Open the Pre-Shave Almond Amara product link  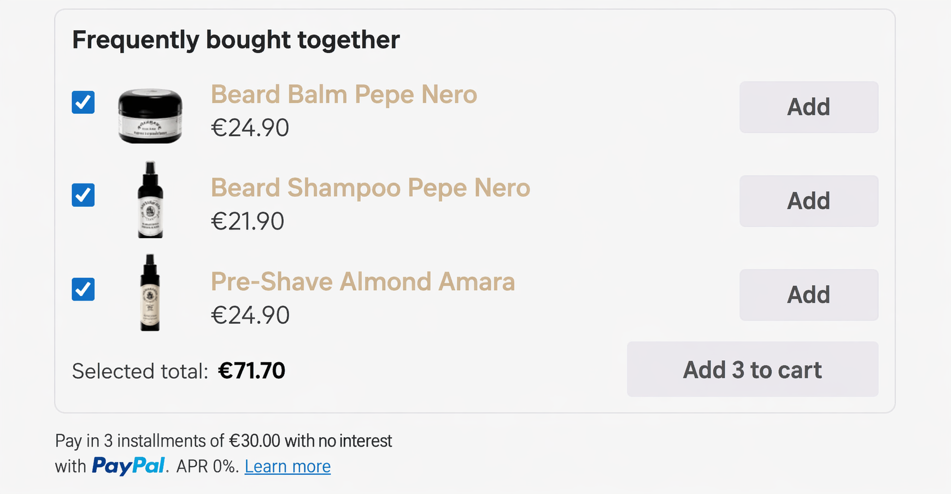(x=362, y=282)
